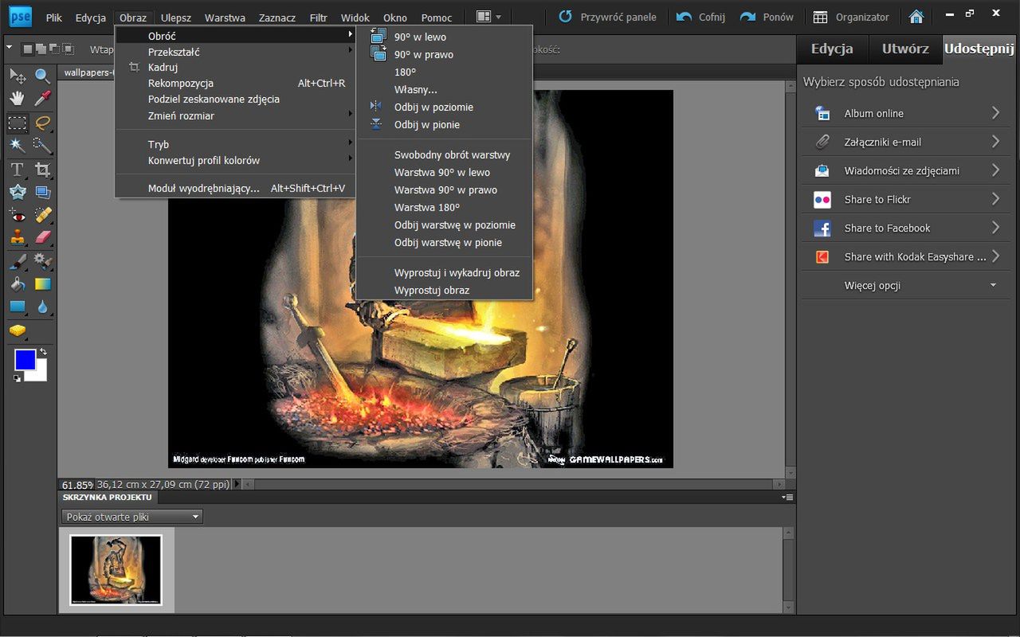The width and height of the screenshot is (1020, 637).
Task: Open the workspace layout dropdown
Action: [488, 17]
